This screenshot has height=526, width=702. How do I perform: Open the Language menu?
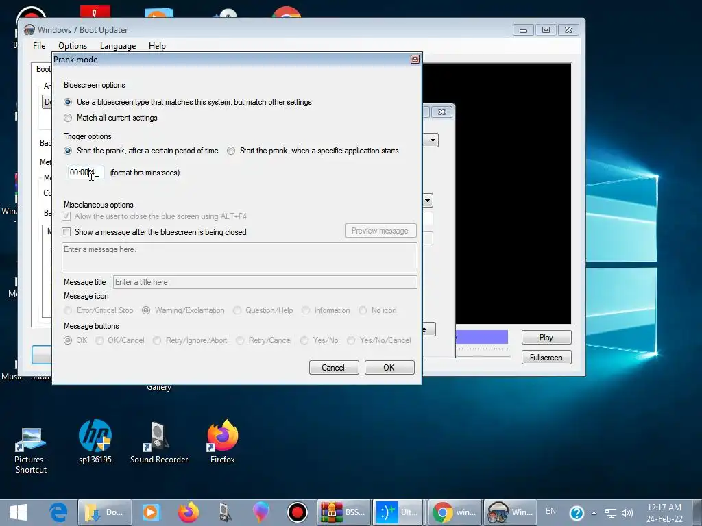tap(118, 46)
